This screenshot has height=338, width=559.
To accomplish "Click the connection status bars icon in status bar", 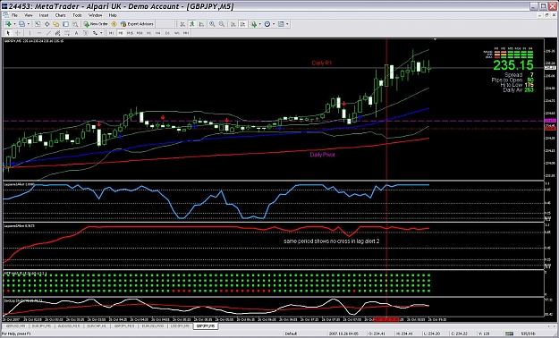I will click(511, 334).
